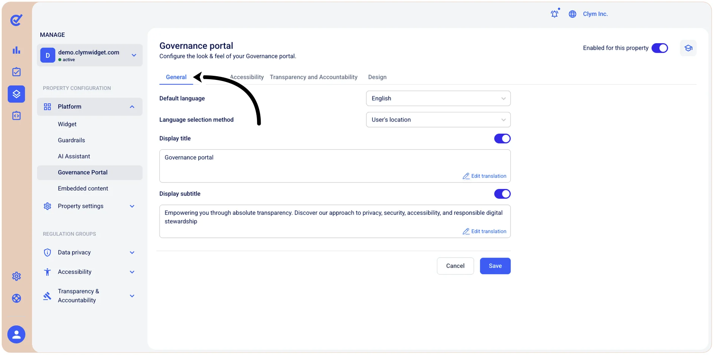
Task: Click Clym Inc. account name
Action: 595,14
